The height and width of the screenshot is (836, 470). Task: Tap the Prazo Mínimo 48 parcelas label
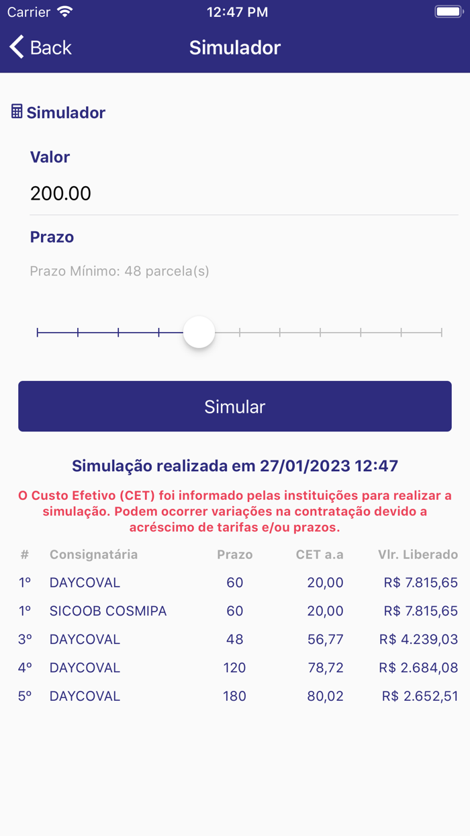click(118, 271)
